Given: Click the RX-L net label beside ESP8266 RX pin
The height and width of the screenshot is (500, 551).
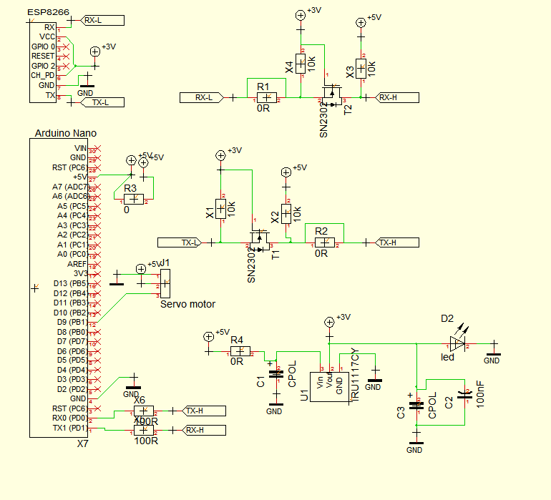Looking at the screenshot, I should click(95, 21).
